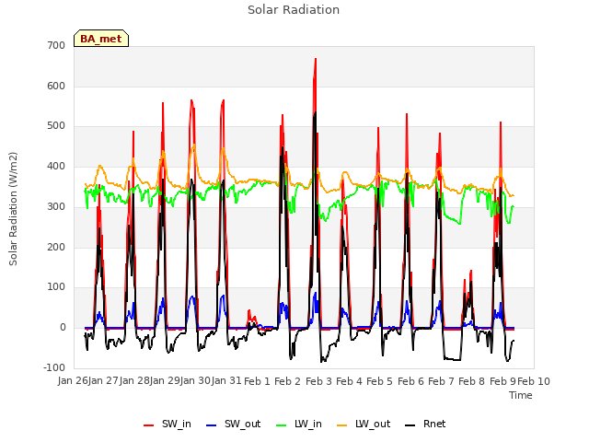The image size is (589, 442).
Task: Click the BA_met annotation label
Action: click(101, 39)
